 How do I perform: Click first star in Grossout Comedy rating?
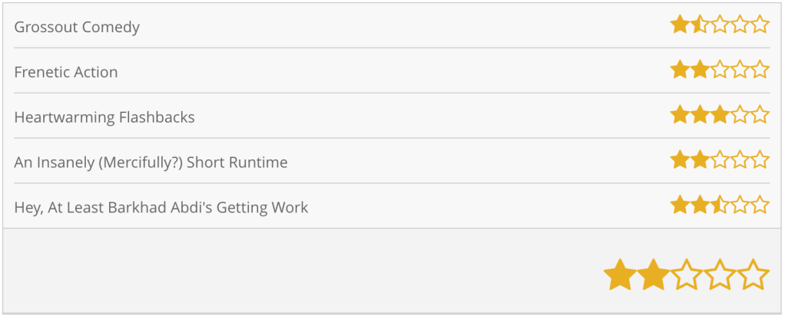[x=680, y=25]
